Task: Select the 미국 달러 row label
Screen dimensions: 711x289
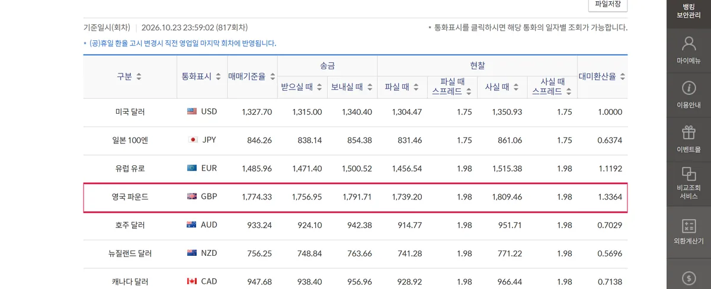Action: [130, 112]
